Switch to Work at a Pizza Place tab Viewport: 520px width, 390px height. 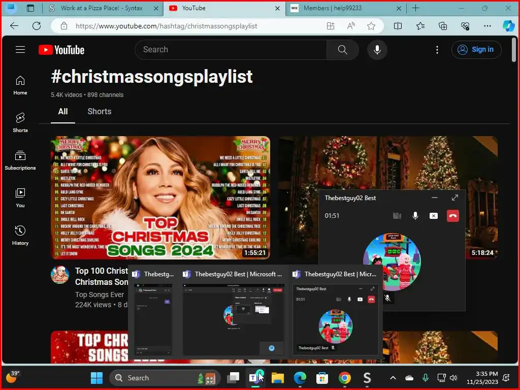101,8
